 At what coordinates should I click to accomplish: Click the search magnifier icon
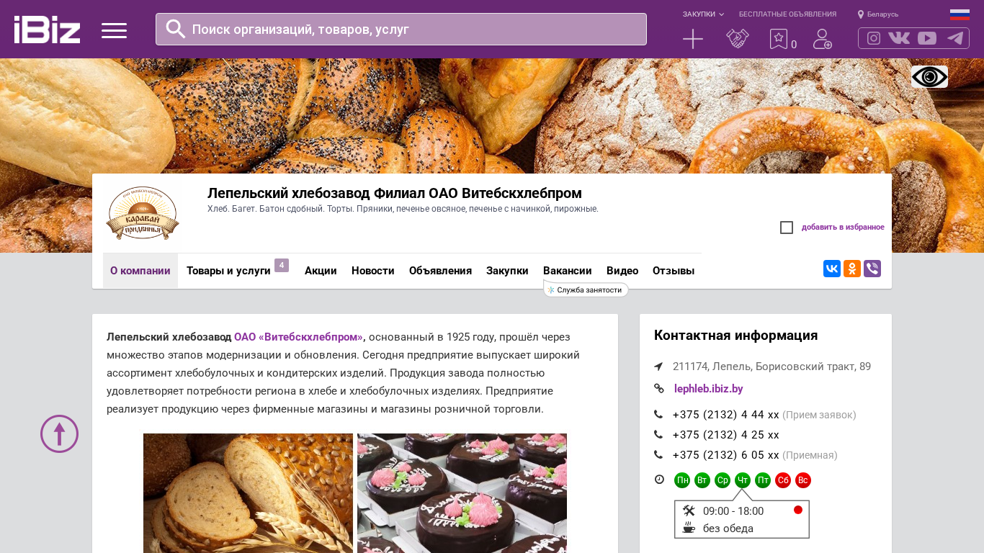tap(176, 29)
